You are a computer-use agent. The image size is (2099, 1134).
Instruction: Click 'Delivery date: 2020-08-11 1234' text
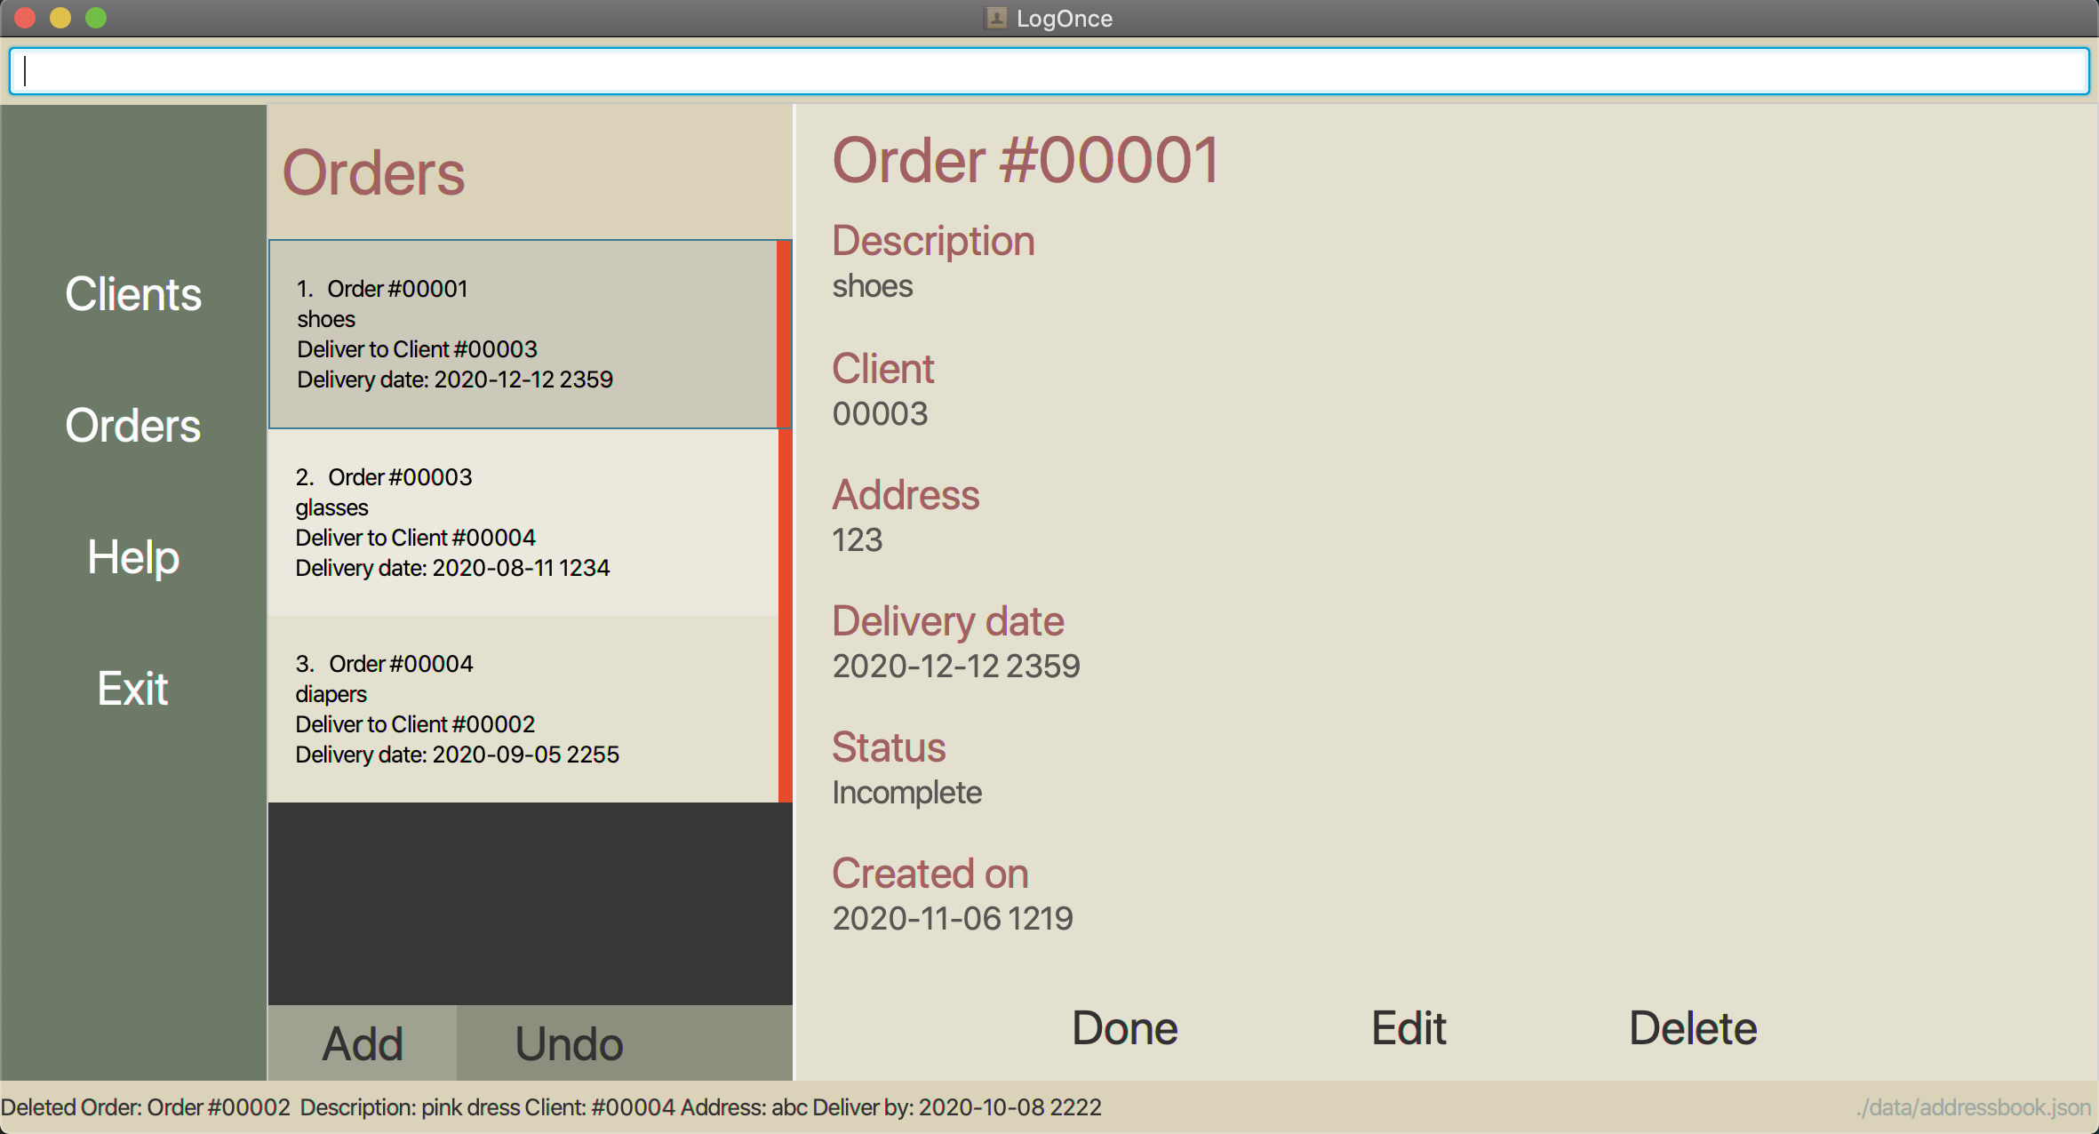(x=452, y=568)
